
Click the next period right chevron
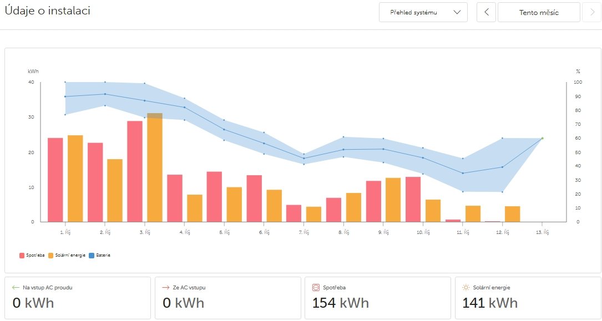coord(592,12)
